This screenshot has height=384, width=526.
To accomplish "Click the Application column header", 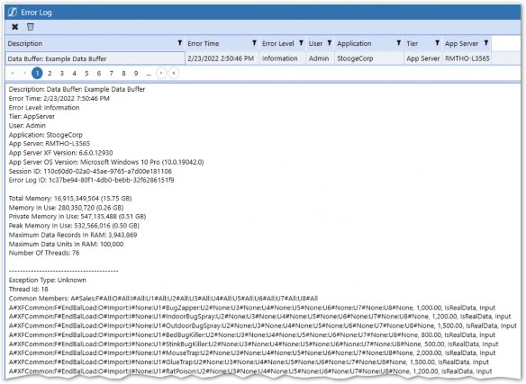I will 354,43.
